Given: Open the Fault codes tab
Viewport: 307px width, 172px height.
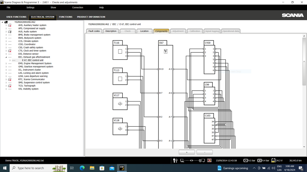Looking at the screenshot, I should pos(94,31).
